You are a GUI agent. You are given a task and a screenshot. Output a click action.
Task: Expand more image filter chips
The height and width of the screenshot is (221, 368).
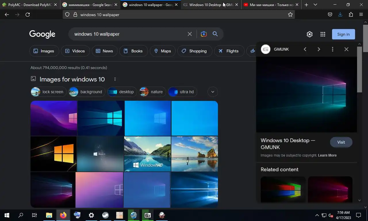click(x=213, y=92)
